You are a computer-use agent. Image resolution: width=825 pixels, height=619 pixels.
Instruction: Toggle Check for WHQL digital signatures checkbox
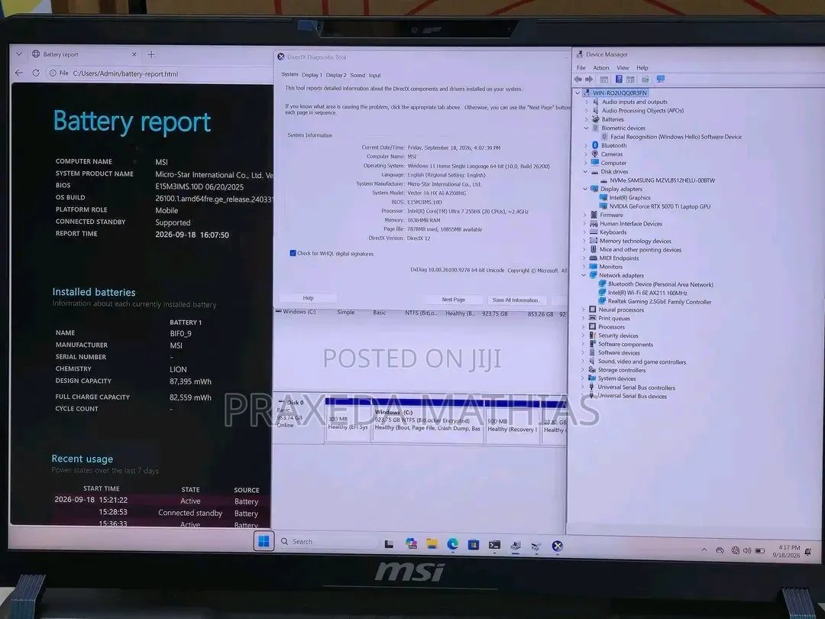(293, 253)
